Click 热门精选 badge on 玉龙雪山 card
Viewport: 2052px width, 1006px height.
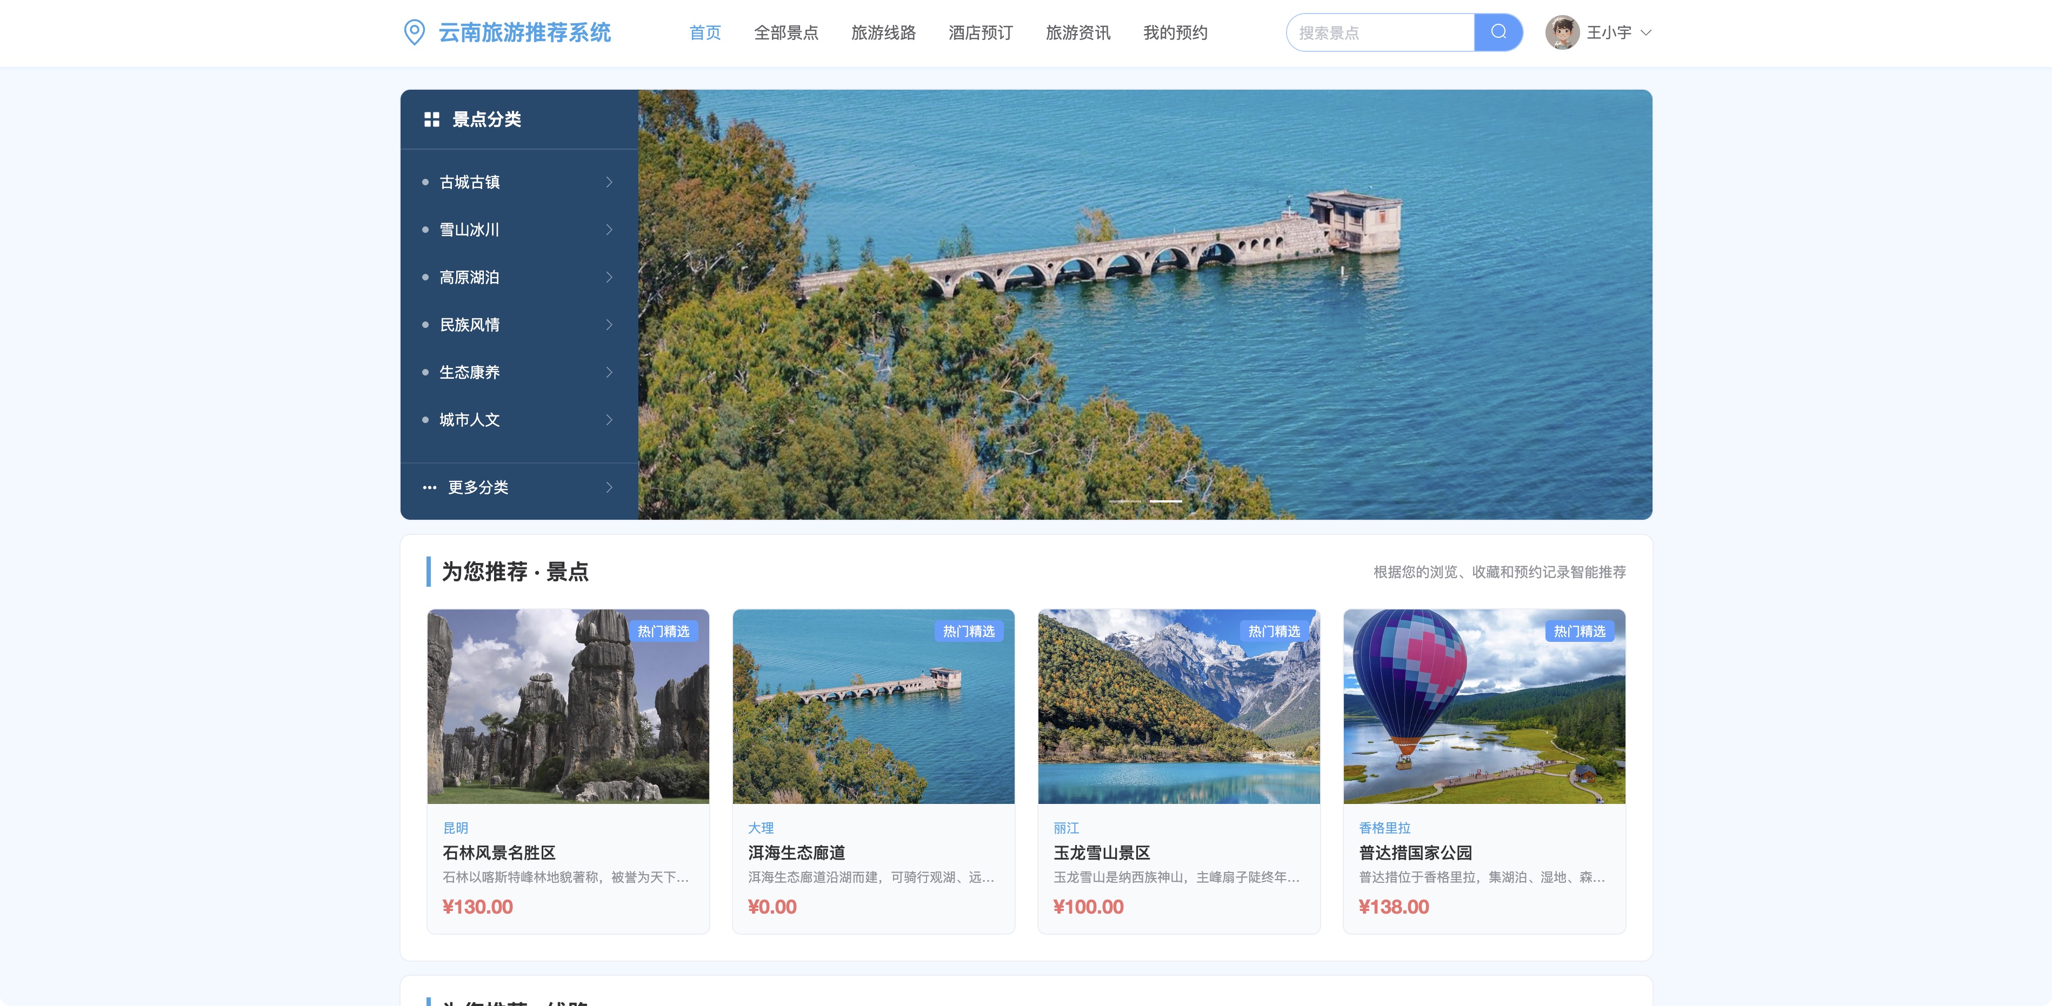point(1275,631)
